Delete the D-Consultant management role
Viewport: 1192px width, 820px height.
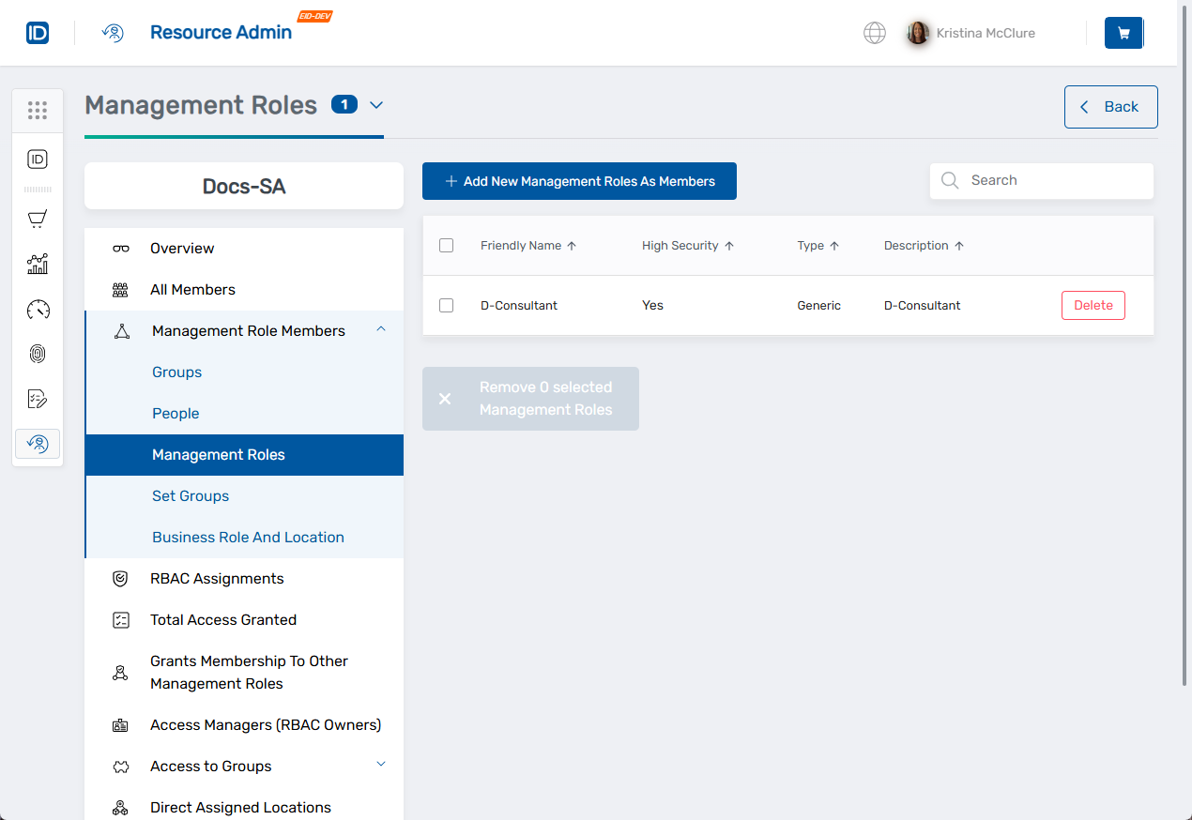1093,305
